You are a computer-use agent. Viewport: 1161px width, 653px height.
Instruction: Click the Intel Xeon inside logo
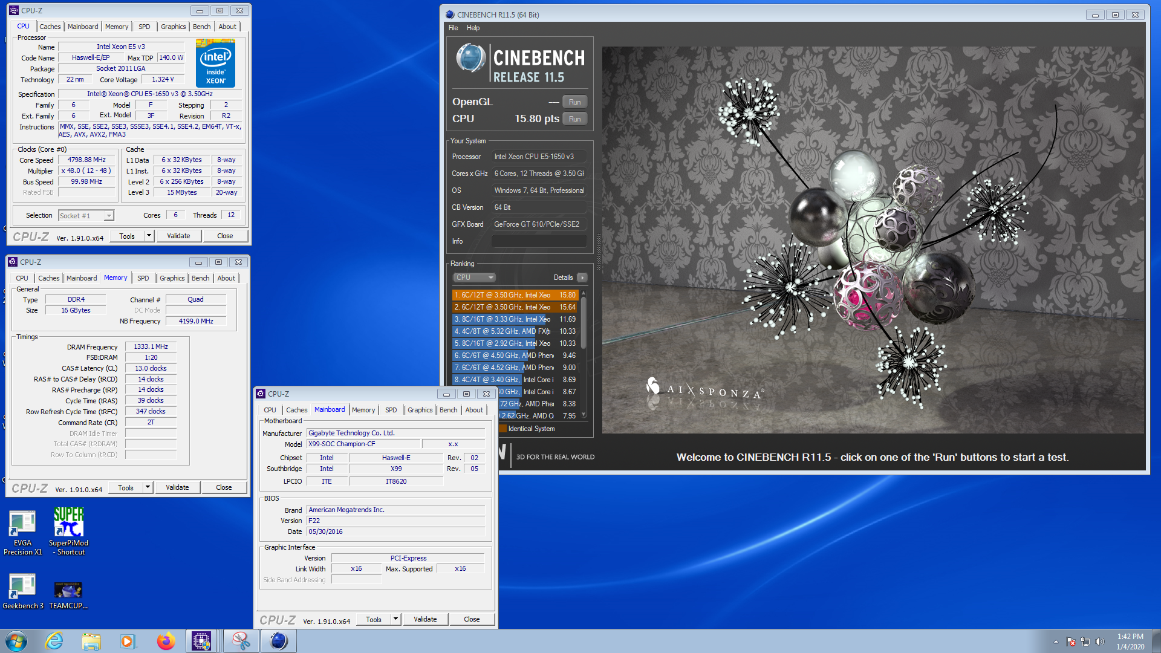[215, 63]
